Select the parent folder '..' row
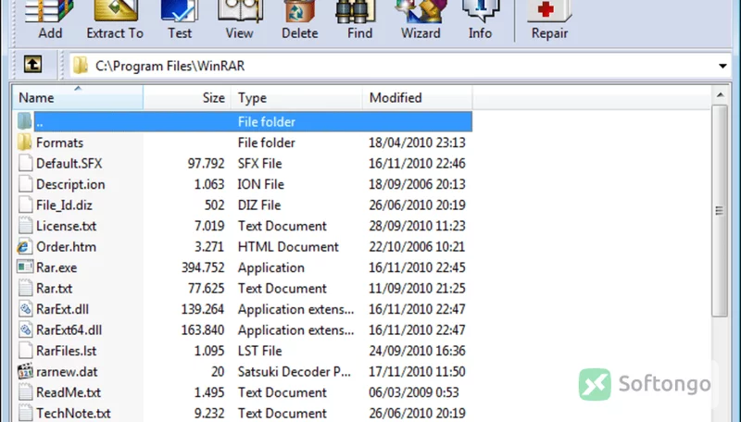741x422 pixels. 244,122
